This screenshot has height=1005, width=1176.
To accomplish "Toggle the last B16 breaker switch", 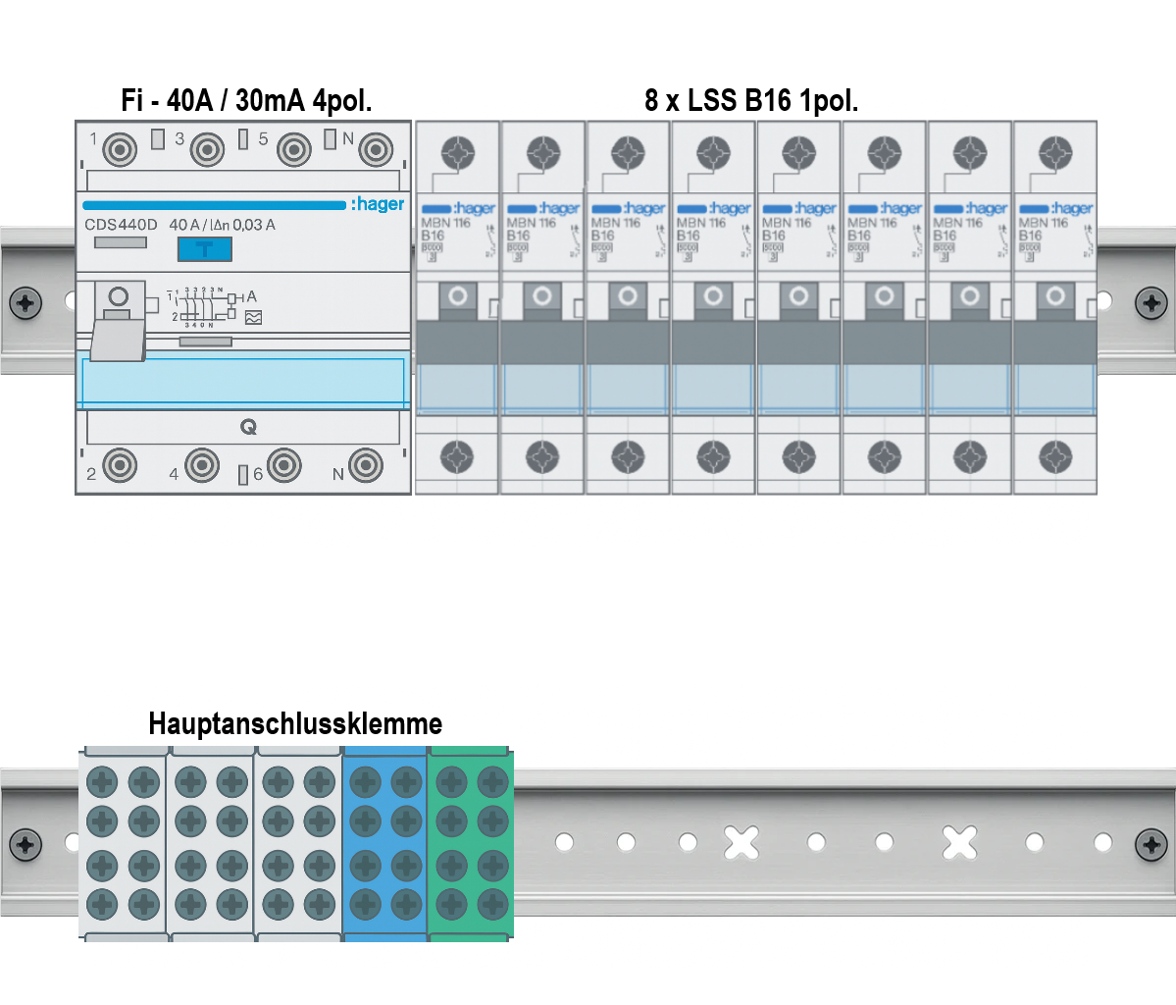I will tap(1055, 297).
